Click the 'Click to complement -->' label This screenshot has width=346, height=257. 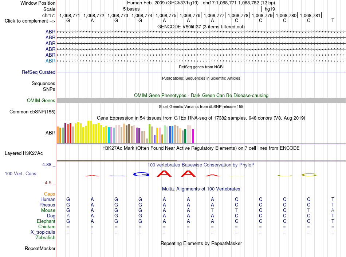click(30, 21)
